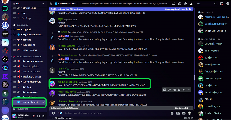
Task: Click the plus attachment button in message box
Action: pos(54,113)
